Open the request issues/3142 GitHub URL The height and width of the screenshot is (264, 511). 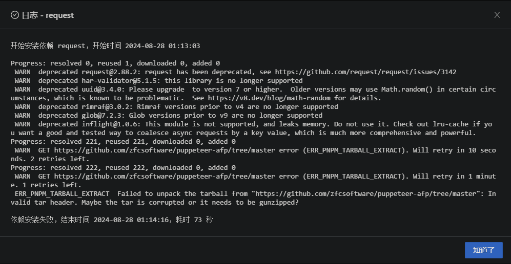click(x=365, y=72)
